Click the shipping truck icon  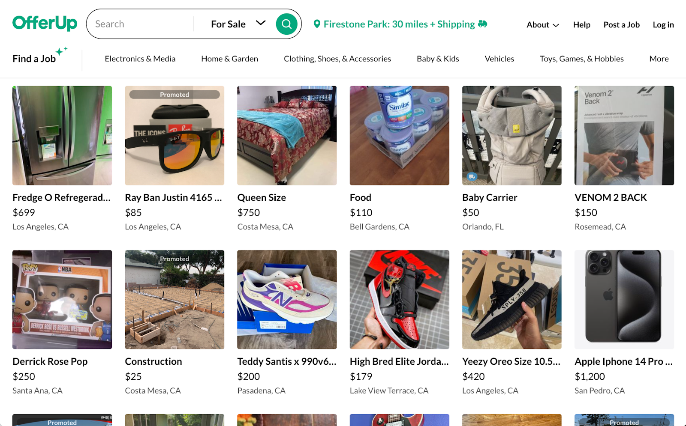483,24
